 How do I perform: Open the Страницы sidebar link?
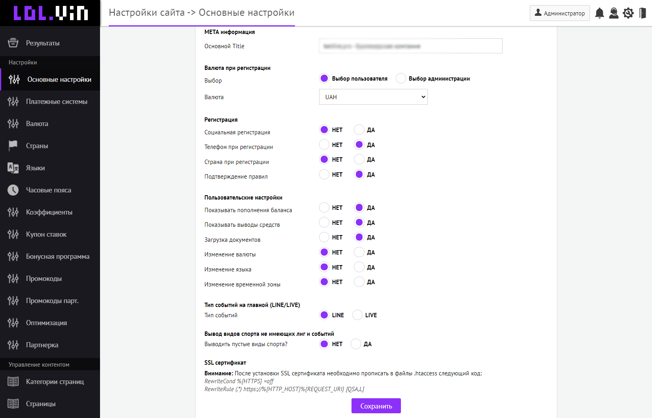pyautogui.click(x=41, y=404)
